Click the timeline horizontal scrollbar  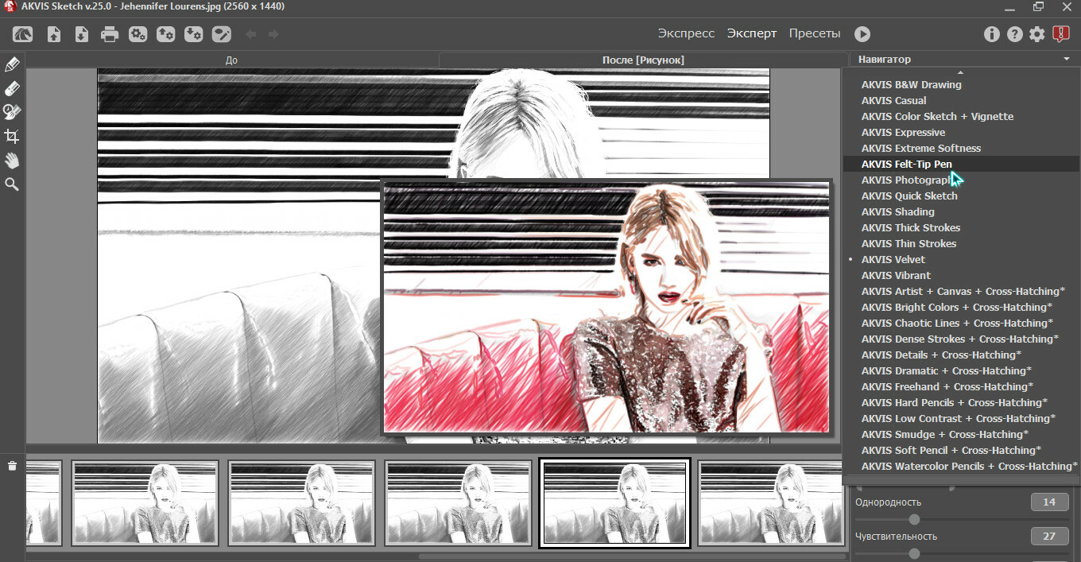[632, 556]
